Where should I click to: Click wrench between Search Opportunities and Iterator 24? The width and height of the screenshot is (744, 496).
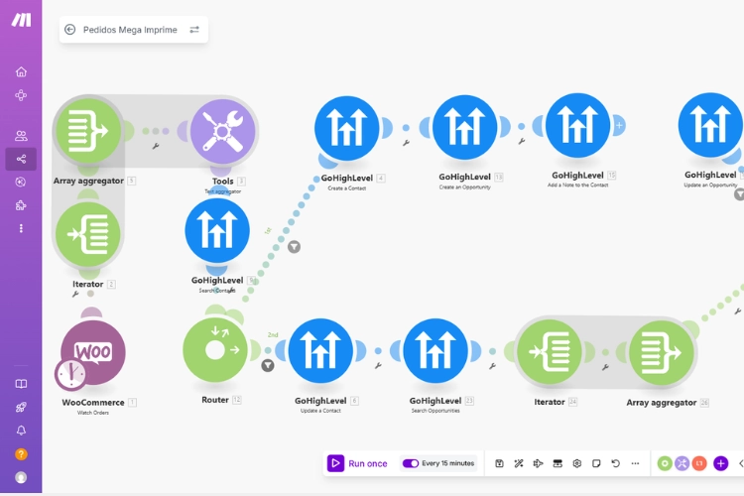tap(492, 366)
